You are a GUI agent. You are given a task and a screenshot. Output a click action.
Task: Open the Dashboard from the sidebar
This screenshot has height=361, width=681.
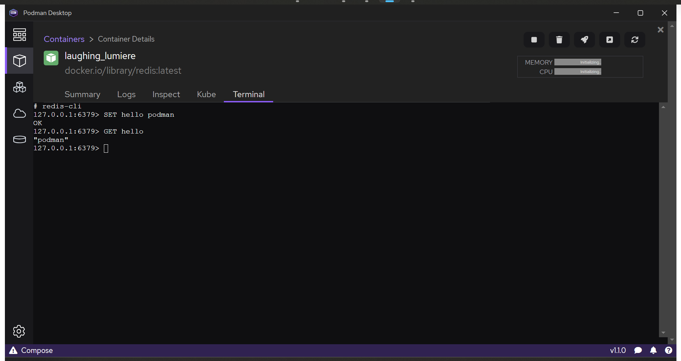pos(19,35)
